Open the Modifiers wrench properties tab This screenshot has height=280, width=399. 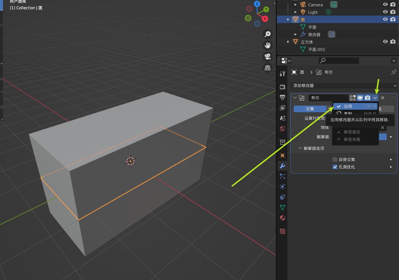283,166
